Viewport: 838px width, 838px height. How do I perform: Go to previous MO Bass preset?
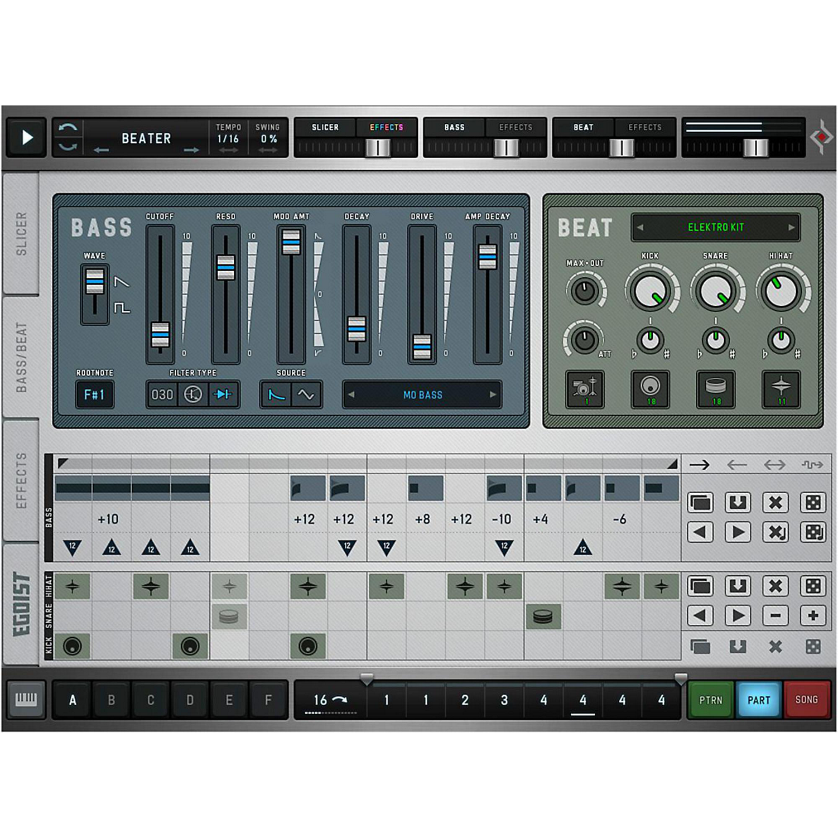click(351, 394)
